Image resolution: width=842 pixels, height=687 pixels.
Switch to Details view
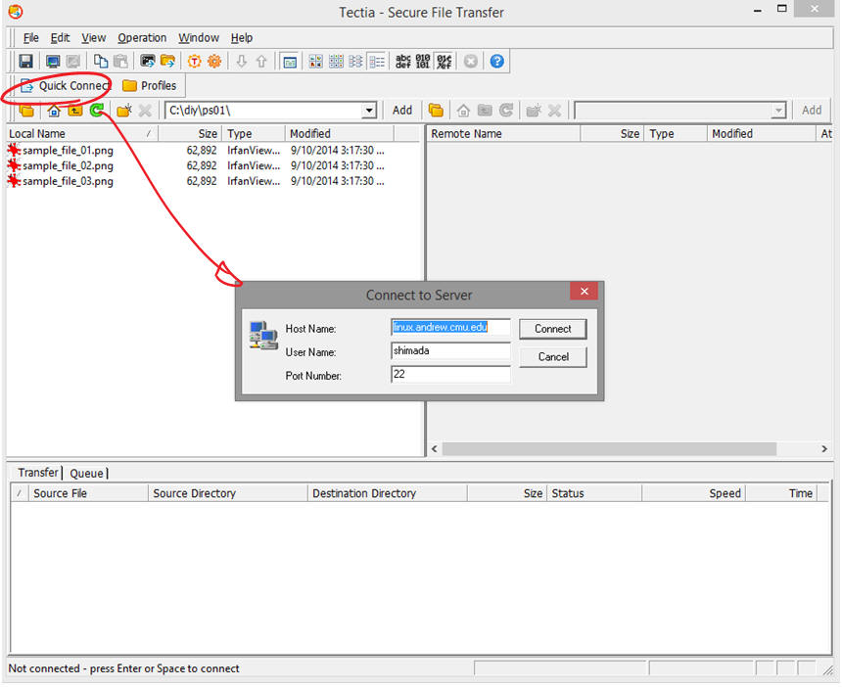click(377, 62)
